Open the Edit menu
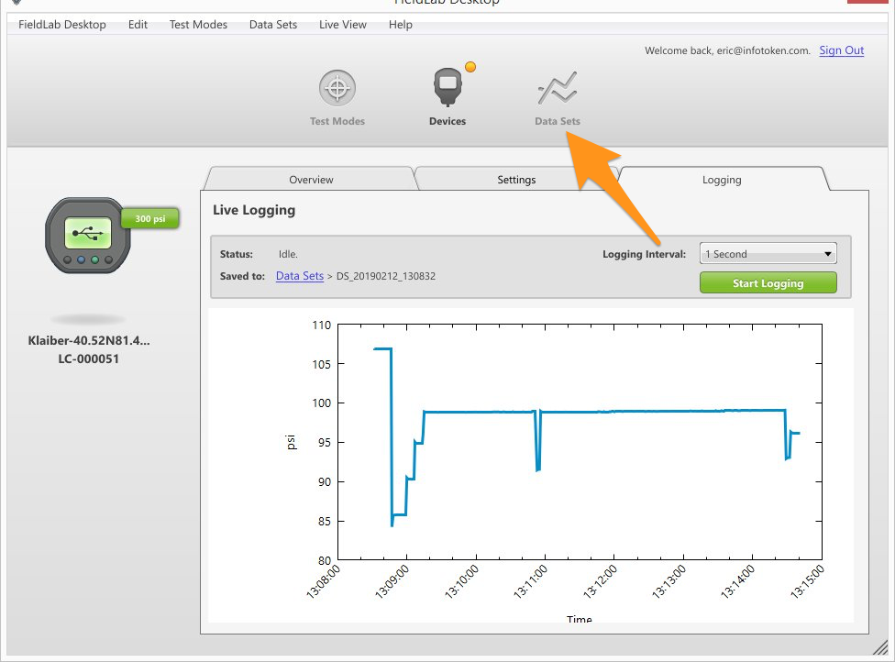 138,25
